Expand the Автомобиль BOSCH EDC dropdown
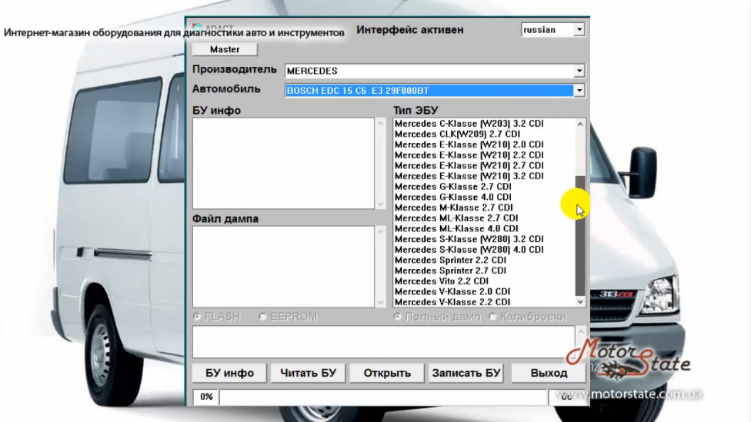751x422 pixels. tap(579, 91)
